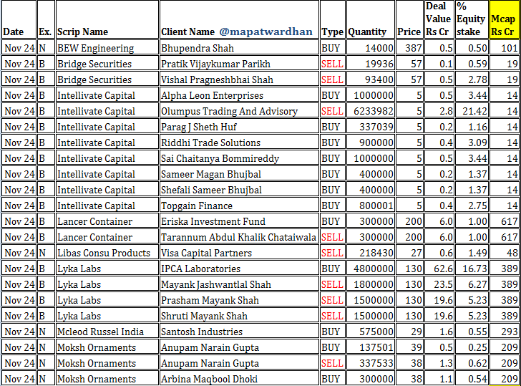Click client 'Shefali Sameer Bhujbal'

coord(239,190)
